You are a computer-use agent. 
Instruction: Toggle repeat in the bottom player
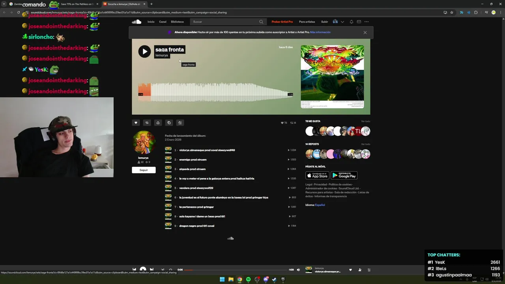pos(170,270)
